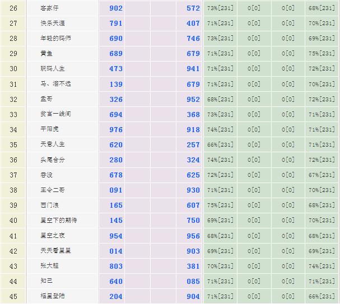Viewport: 340px width, 304px height.
Task: Click the 73%[231] rate for 贫富一线间
Action: pyautogui.click(x=220, y=114)
